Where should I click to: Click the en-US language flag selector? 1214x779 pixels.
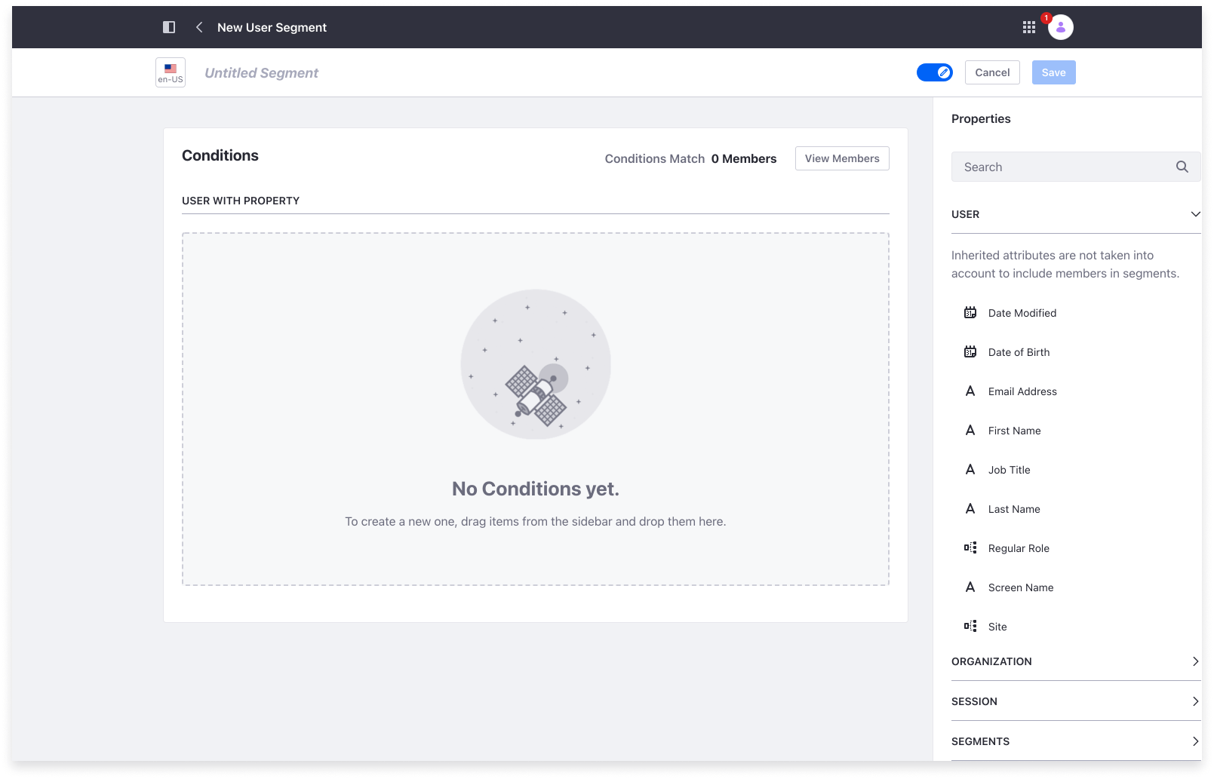(x=171, y=72)
